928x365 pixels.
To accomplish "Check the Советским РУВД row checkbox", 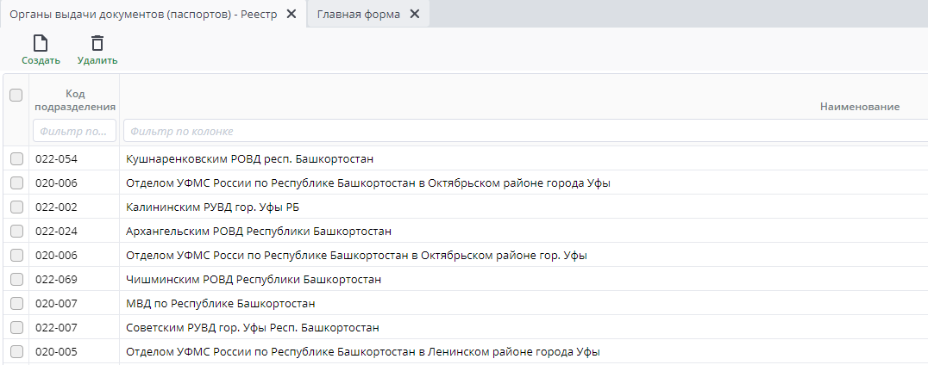I will (16, 328).
